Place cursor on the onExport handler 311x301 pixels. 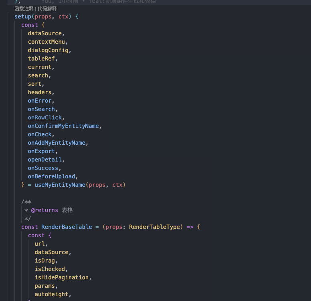coord(41,151)
